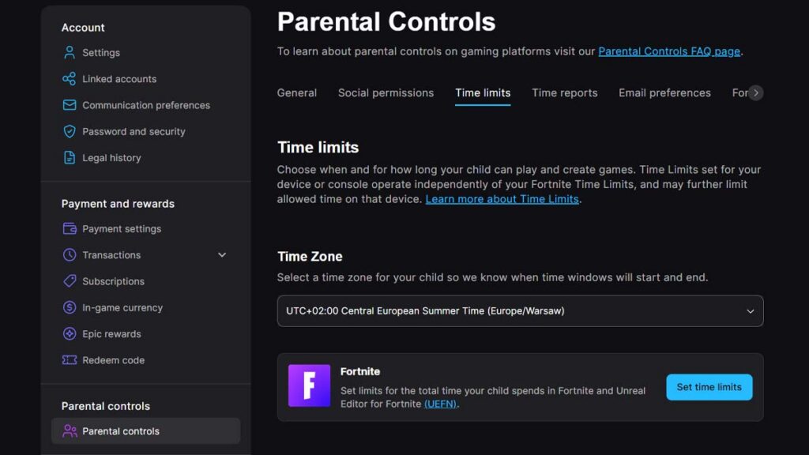Select the highlighted Parental controls item

click(145, 431)
